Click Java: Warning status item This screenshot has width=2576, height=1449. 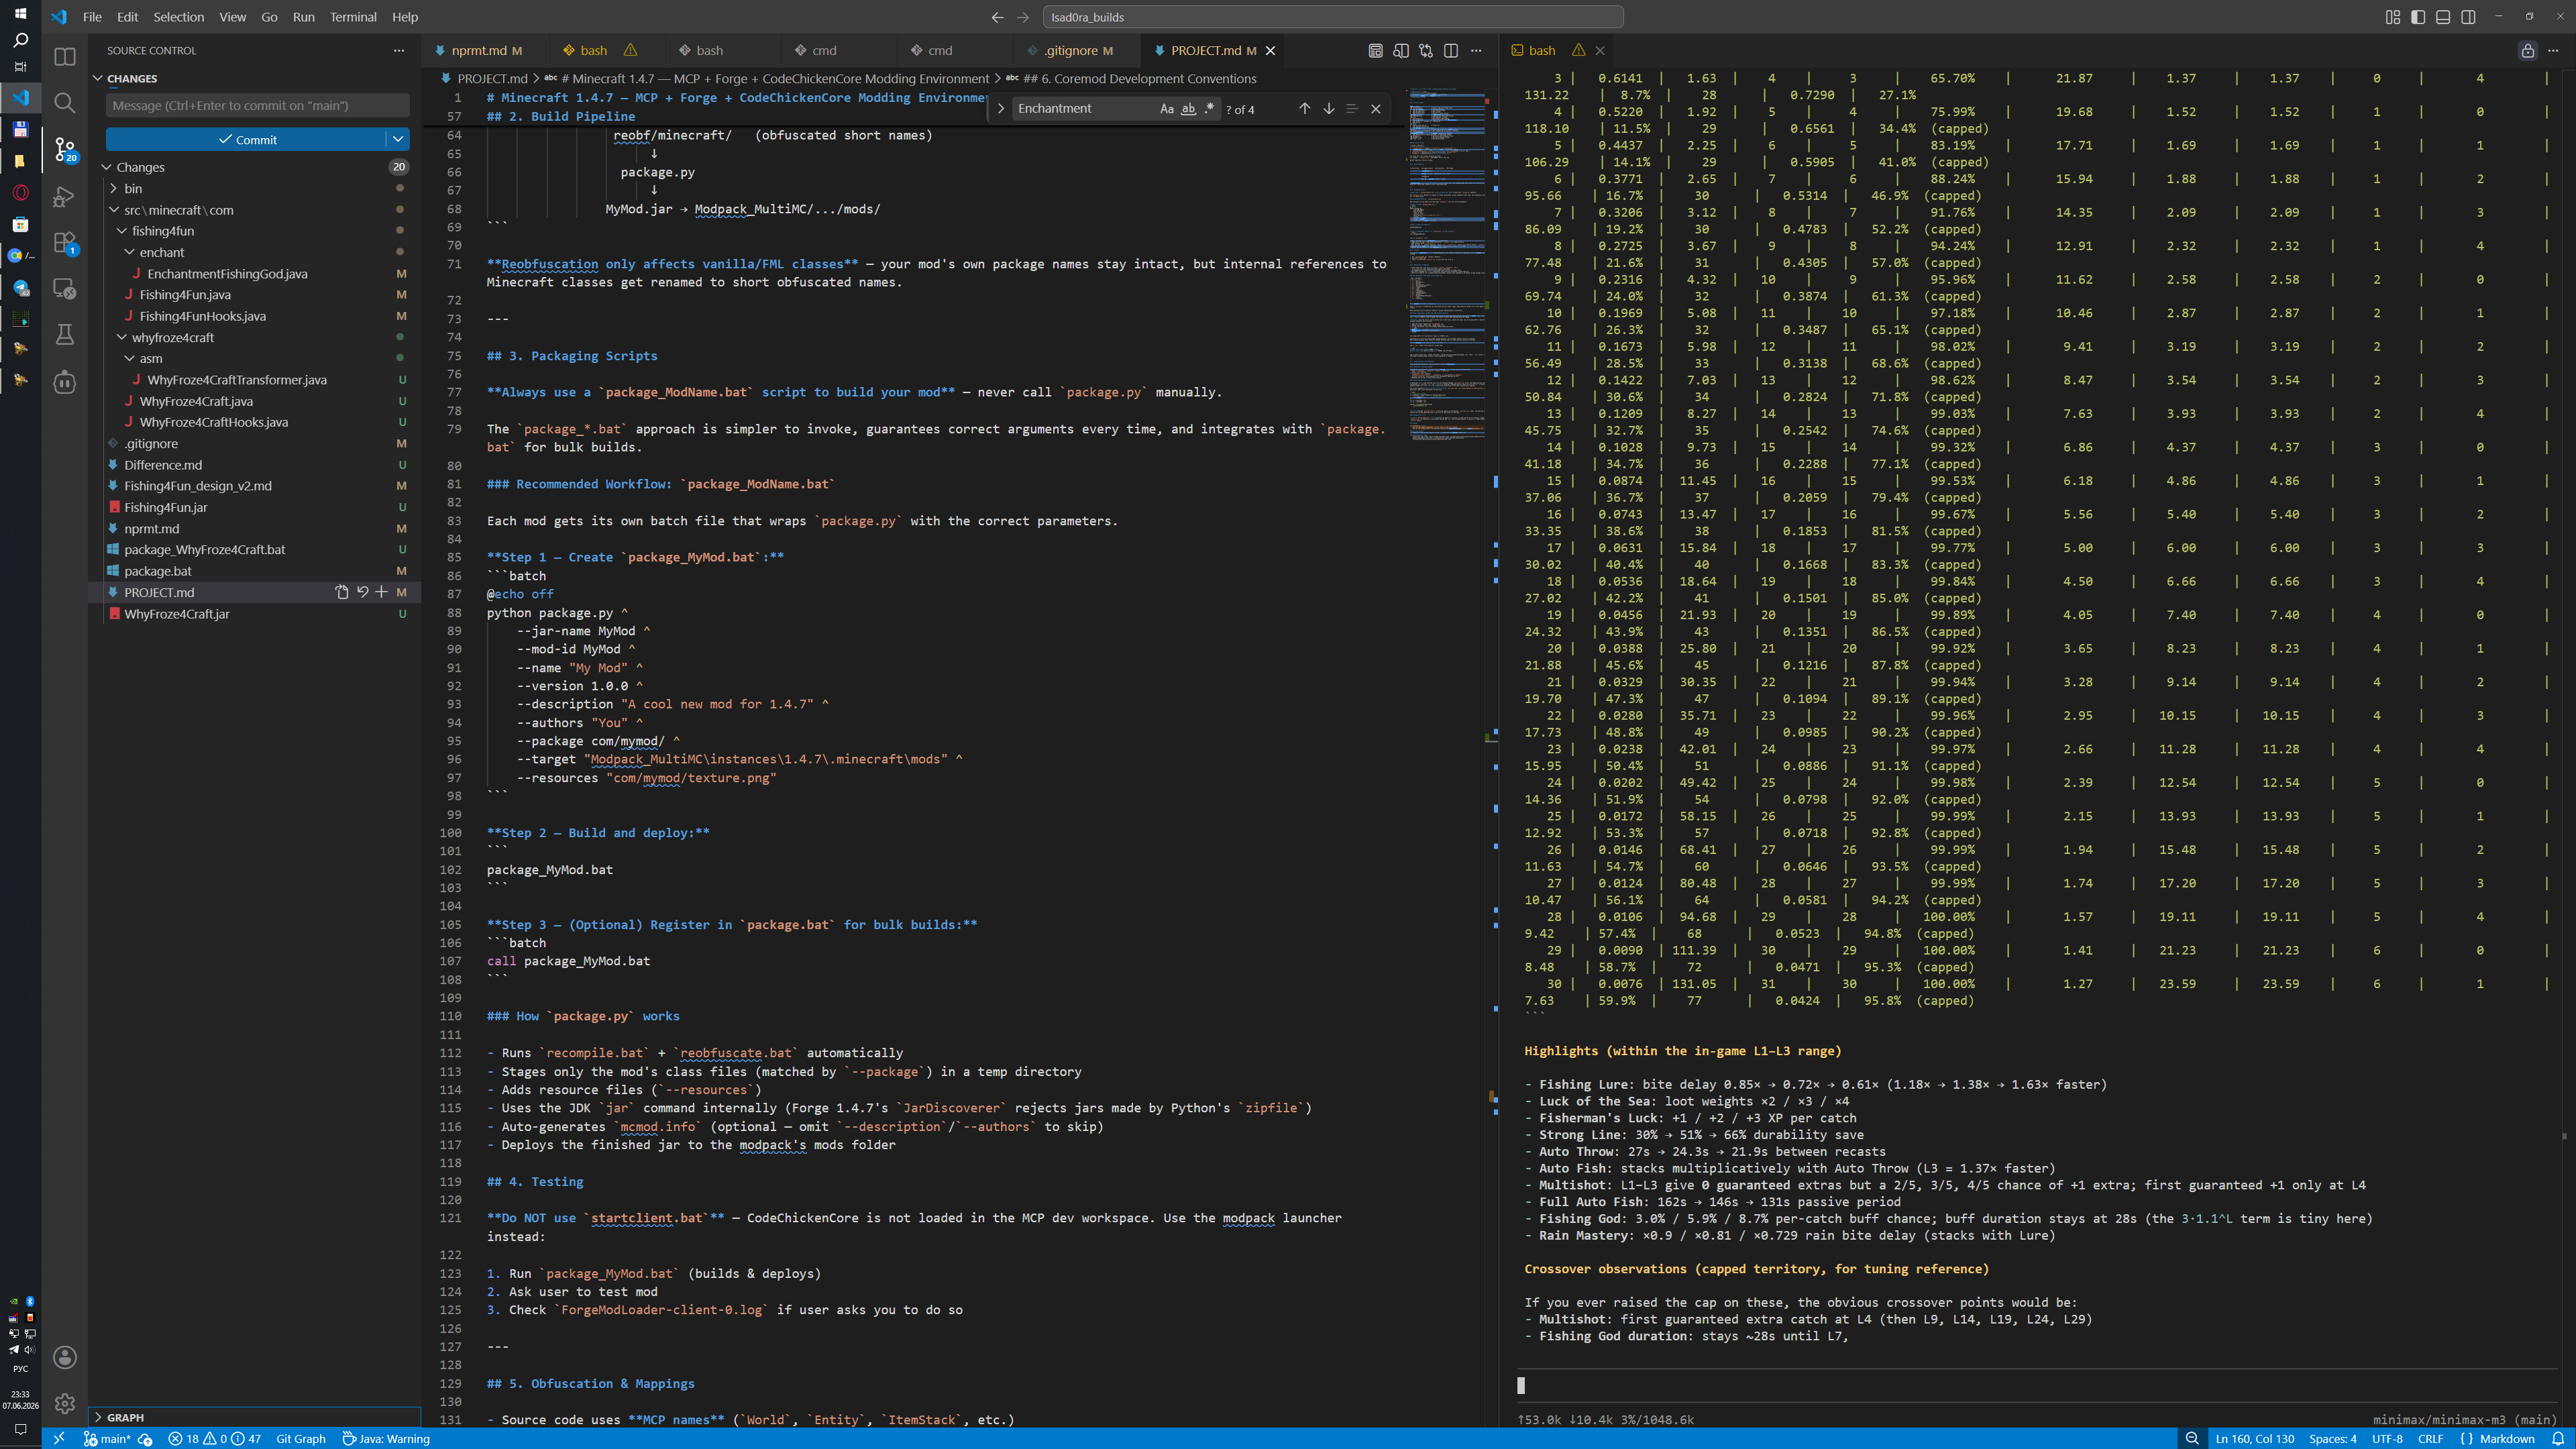pyautogui.click(x=386, y=1439)
